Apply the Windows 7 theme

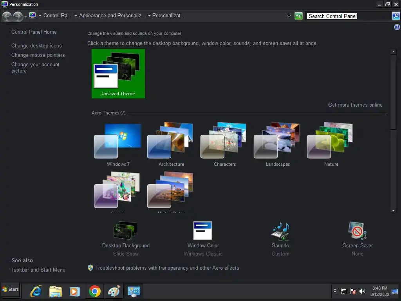pyautogui.click(x=118, y=145)
